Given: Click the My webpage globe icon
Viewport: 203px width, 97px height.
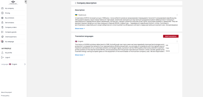Looking at the screenshot, I should click(x=2, y=42).
